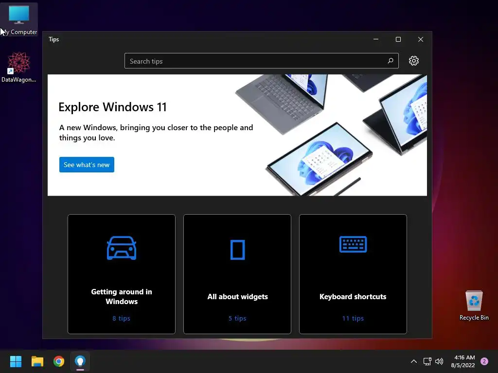Click the Explore Windows 11 heading
Image resolution: width=498 pixels, height=373 pixels.
coord(112,107)
